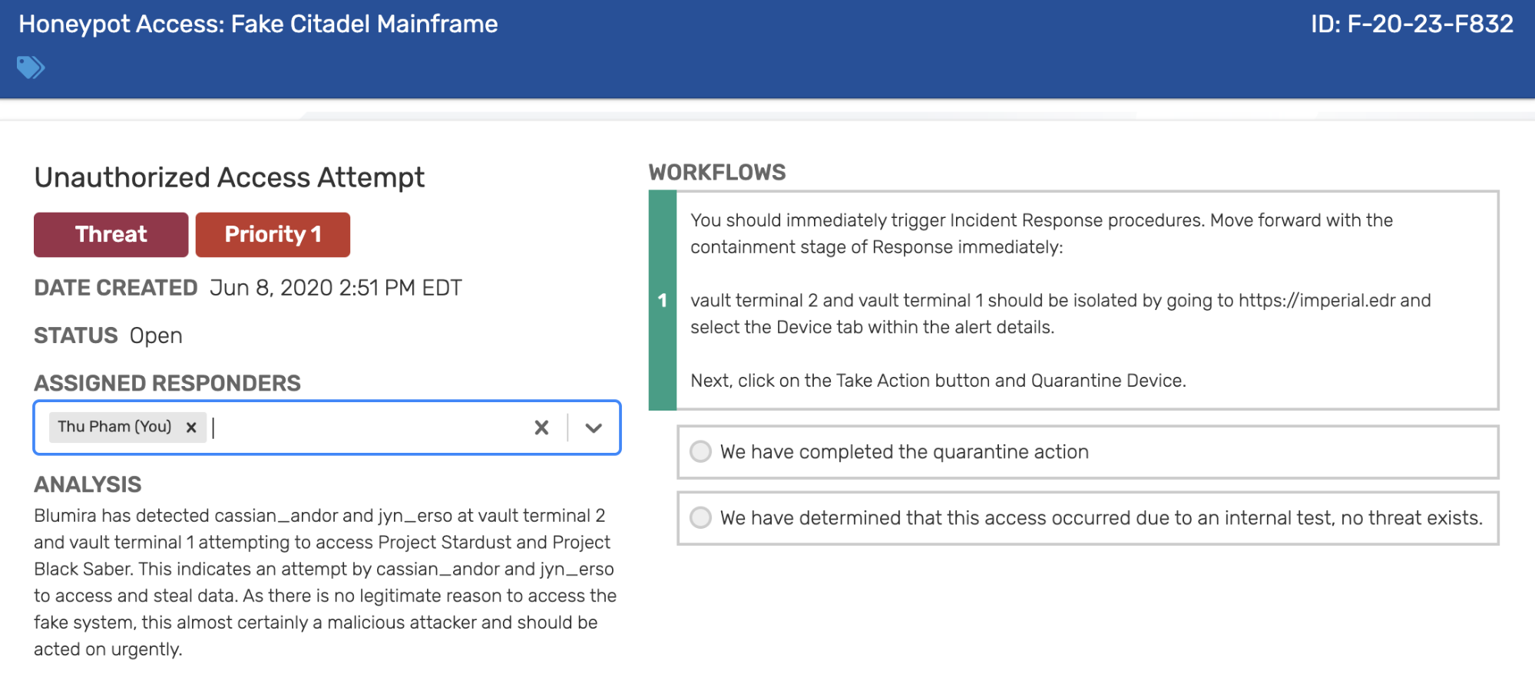This screenshot has height=690, width=1535.
Task: Click the ASSIGNED RESPONDERS label
Action: point(167,383)
